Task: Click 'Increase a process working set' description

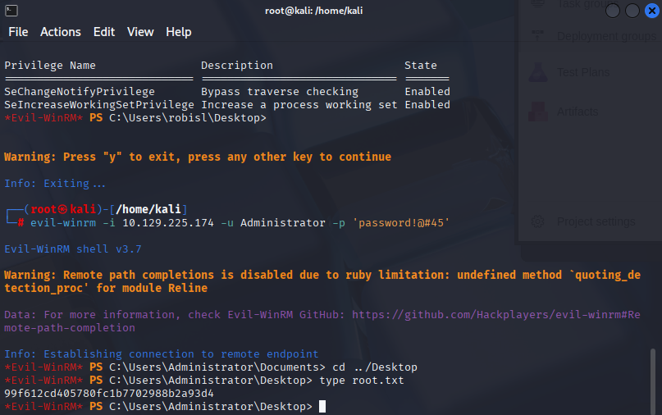Action: 299,105
